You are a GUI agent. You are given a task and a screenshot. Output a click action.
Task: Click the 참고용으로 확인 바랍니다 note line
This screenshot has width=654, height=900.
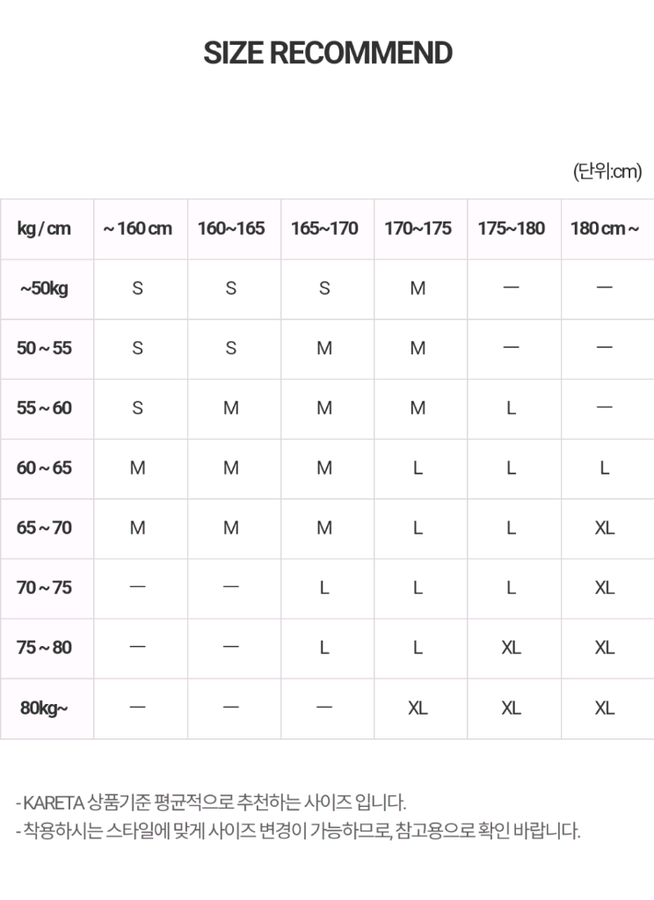point(299,831)
